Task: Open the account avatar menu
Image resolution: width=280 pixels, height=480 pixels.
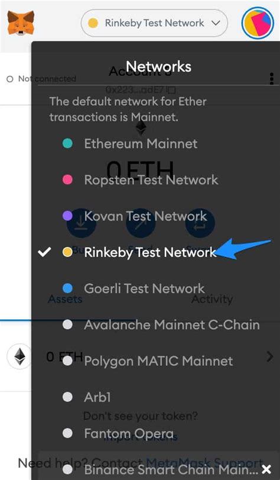Action: tap(258, 23)
